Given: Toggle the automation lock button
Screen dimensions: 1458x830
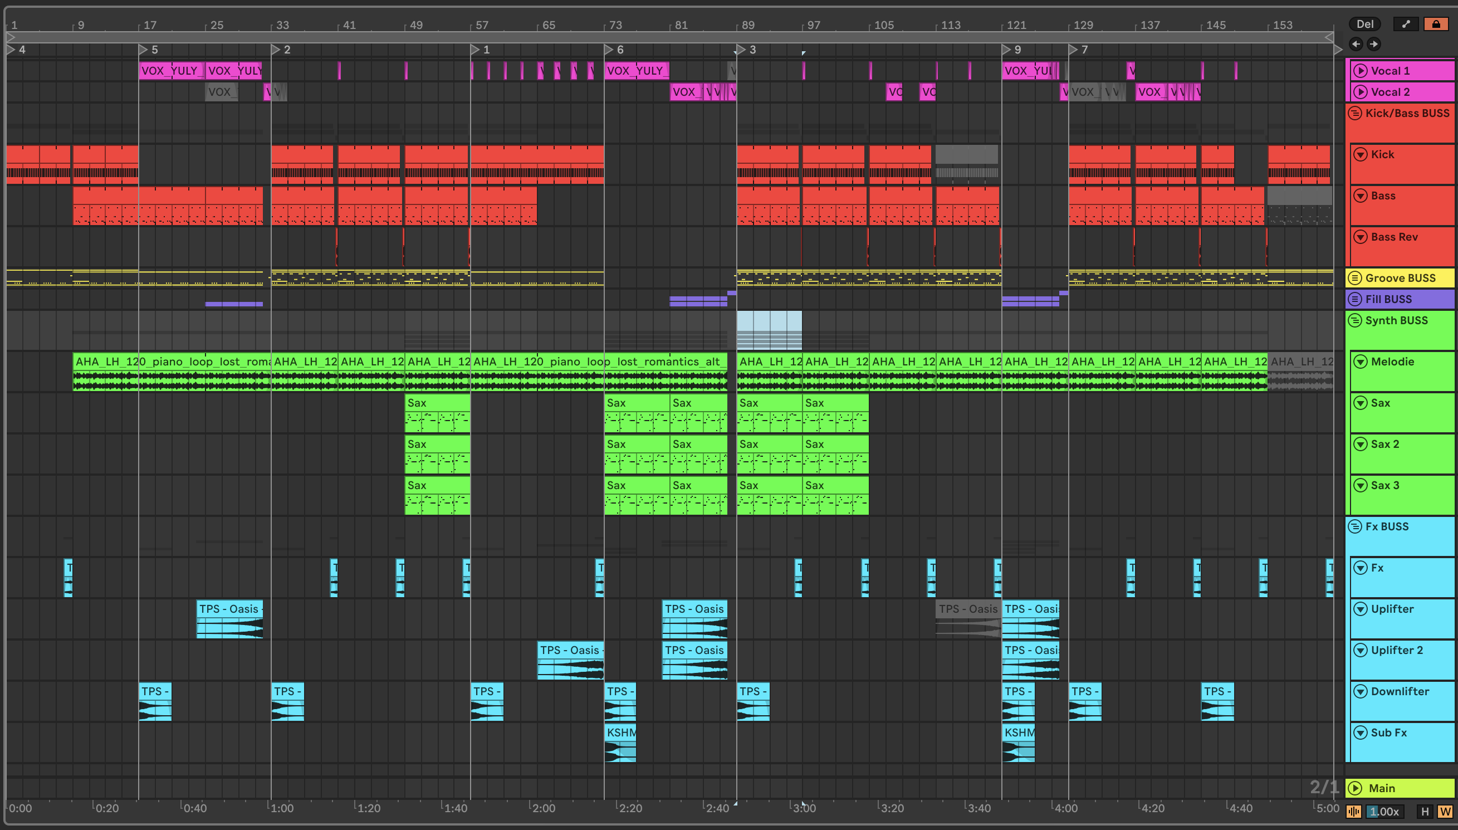Looking at the screenshot, I should [1436, 24].
